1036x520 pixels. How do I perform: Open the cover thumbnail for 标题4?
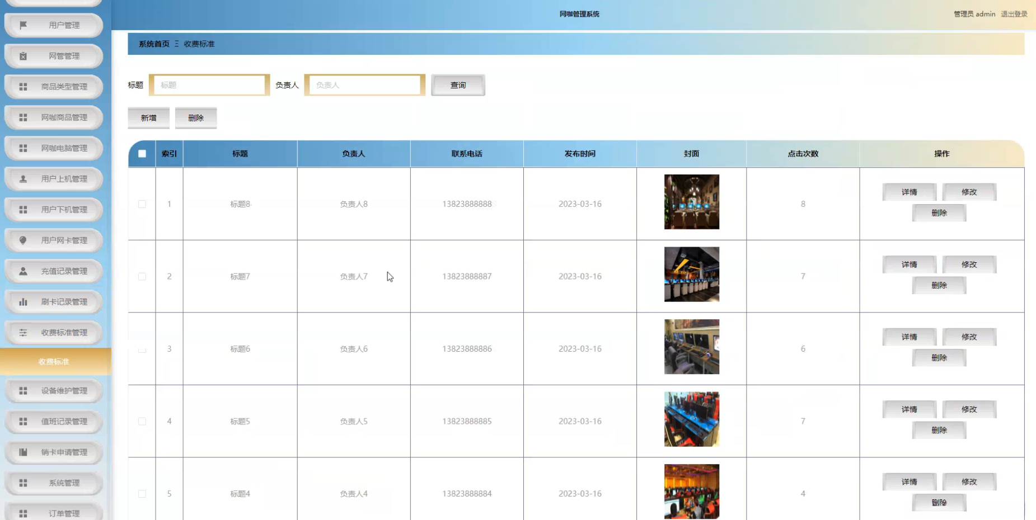(692, 491)
